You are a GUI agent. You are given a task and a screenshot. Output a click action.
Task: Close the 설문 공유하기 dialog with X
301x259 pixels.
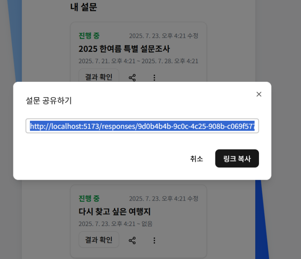pyautogui.click(x=259, y=94)
